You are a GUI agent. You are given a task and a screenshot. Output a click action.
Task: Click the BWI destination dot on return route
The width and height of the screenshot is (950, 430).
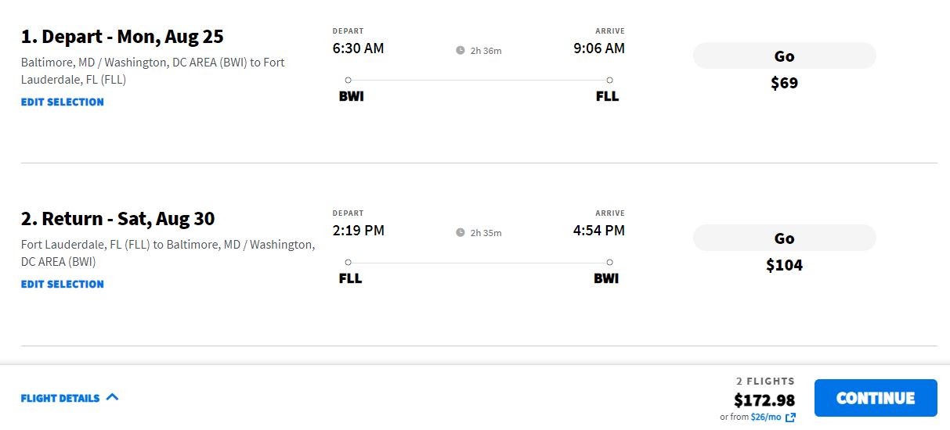pyautogui.click(x=609, y=262)
